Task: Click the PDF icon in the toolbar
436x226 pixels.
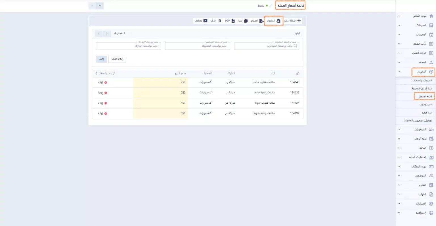Action: [x=233, y=21]
